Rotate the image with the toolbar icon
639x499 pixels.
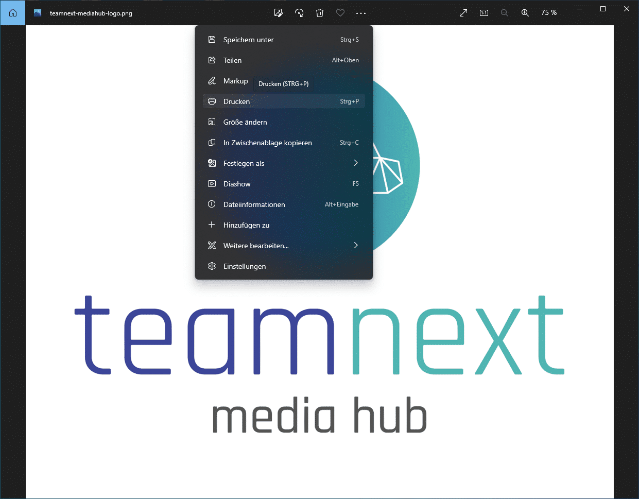pyautogui.click(x=299, y=13)
